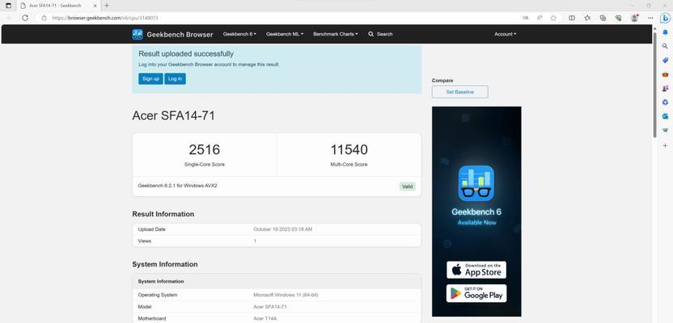Activate the Read Aloud icon

coord(540,18)
